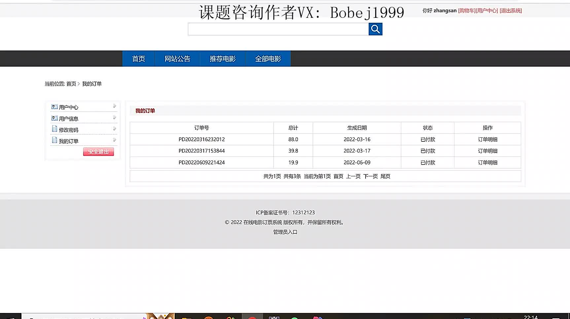Click the 生成日期 column header
Image resolution: width=570 pixels, height=319 pixels.
(357, 128)
